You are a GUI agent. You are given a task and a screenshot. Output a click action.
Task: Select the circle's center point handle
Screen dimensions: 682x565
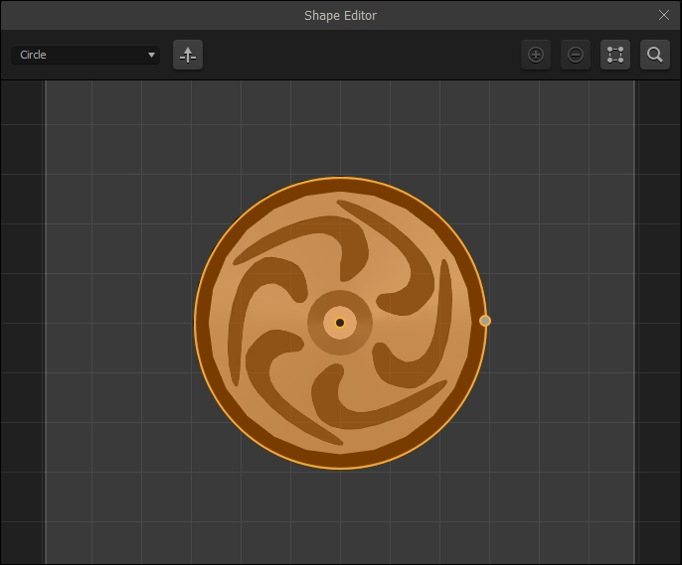point(340,322)
